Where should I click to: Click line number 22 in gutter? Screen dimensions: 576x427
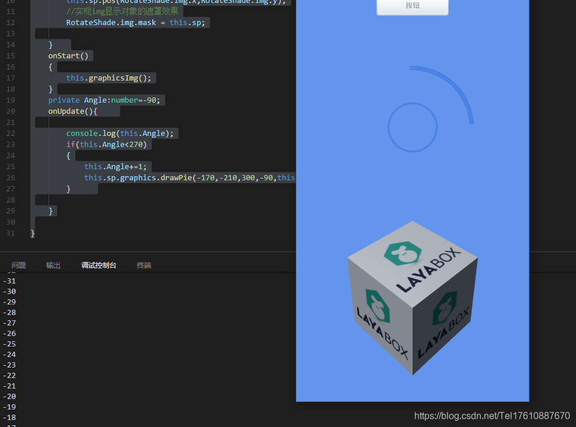coord(11,133)
